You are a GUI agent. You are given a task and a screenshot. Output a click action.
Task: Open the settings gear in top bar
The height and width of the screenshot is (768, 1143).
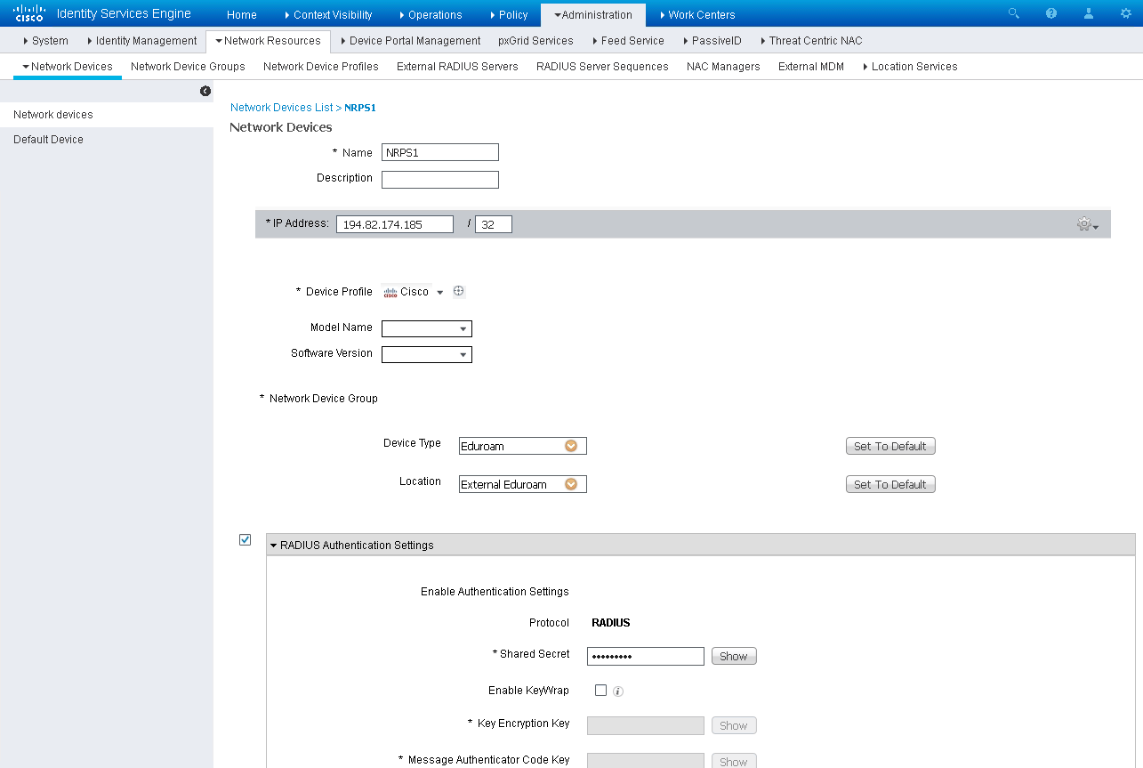[1126, 13]
